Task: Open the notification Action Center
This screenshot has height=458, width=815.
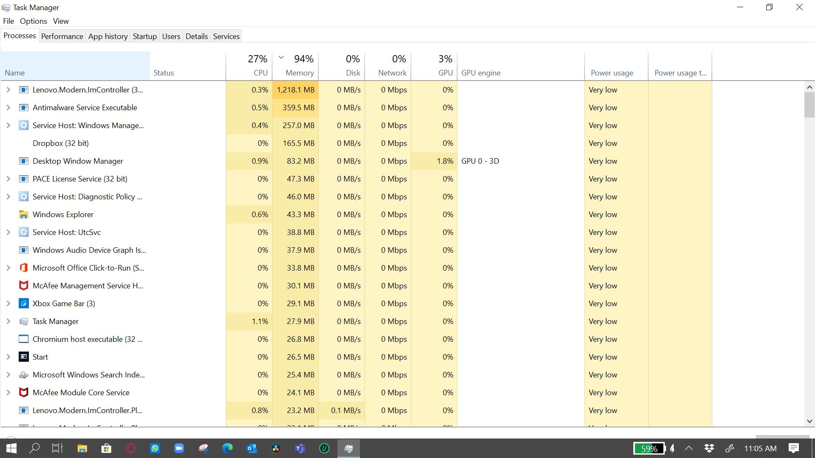Action: 794,448
